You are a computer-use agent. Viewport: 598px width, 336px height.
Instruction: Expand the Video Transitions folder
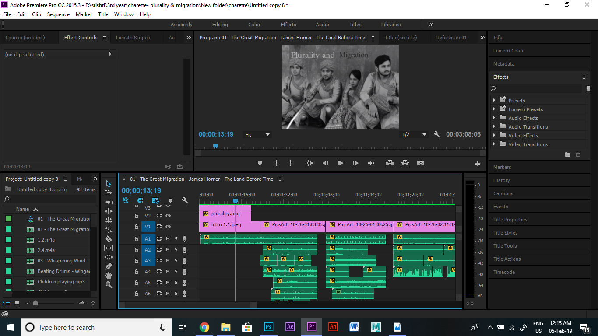click(x=494, y=144)
